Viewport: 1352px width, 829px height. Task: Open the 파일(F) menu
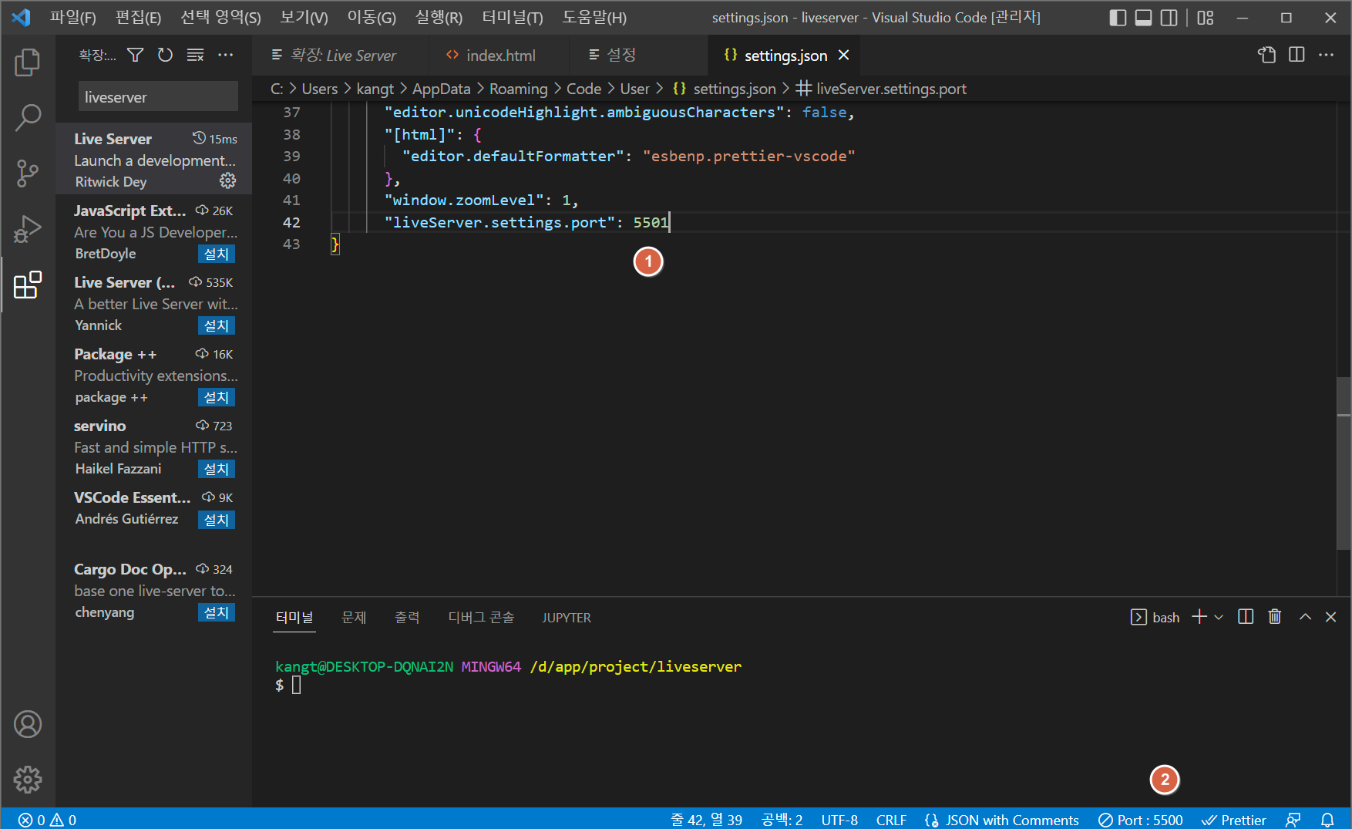pos(73,18)
